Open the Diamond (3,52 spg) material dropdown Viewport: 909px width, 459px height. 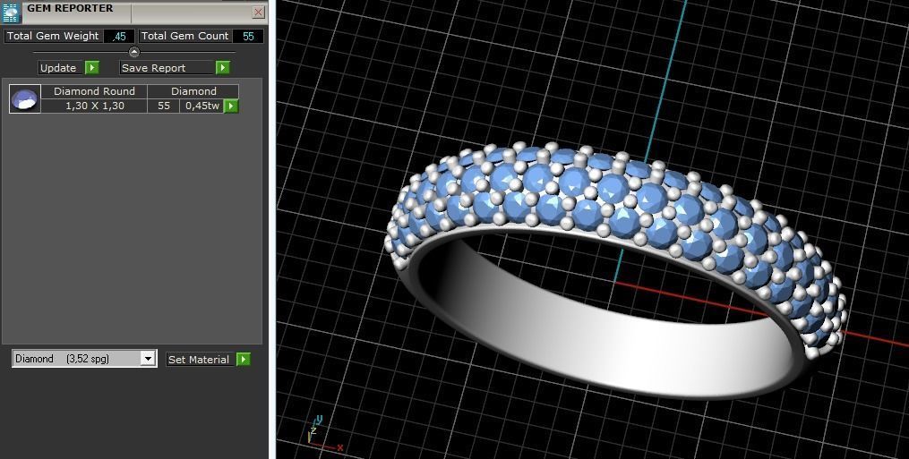tap(149, 359)
